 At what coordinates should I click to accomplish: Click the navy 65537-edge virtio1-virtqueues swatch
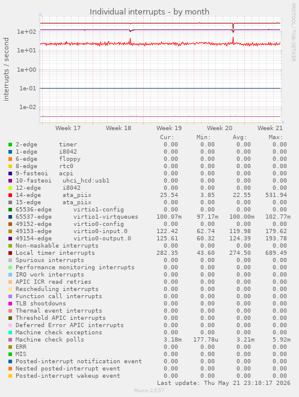10,217
